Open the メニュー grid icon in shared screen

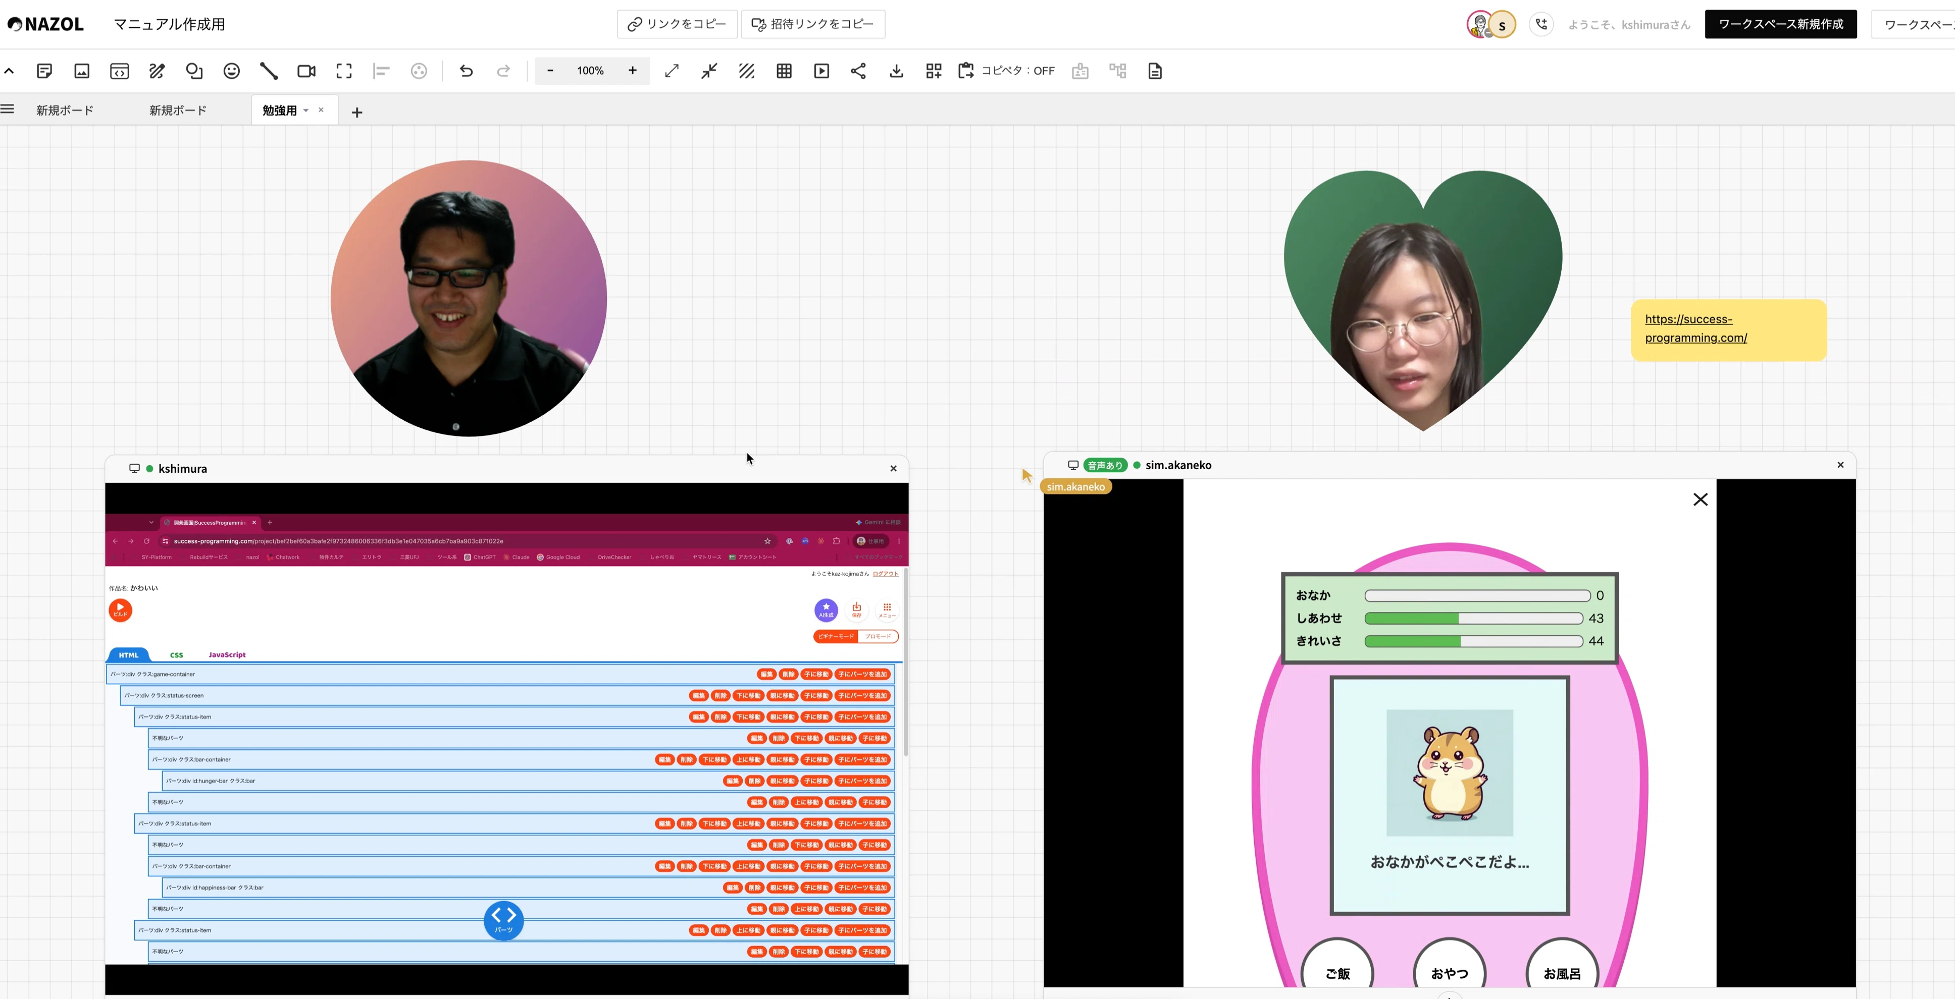pos(887,609)
